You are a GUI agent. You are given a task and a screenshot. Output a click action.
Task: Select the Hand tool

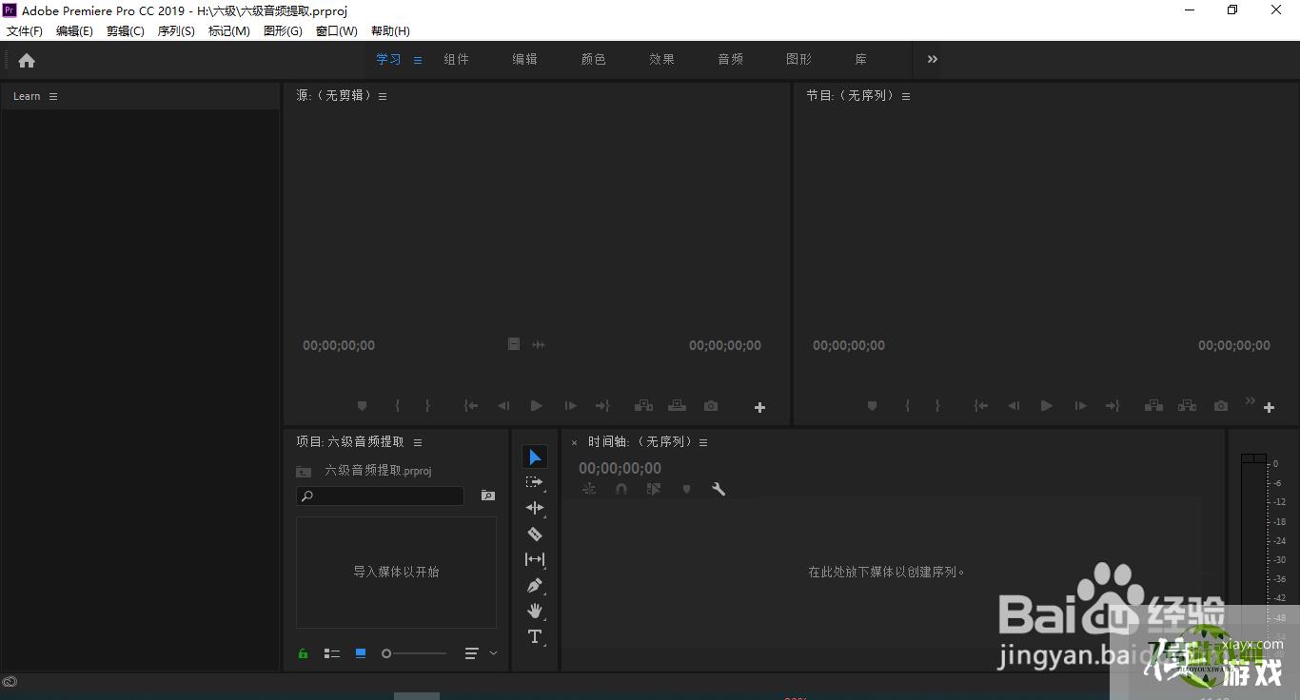(535, 611)
